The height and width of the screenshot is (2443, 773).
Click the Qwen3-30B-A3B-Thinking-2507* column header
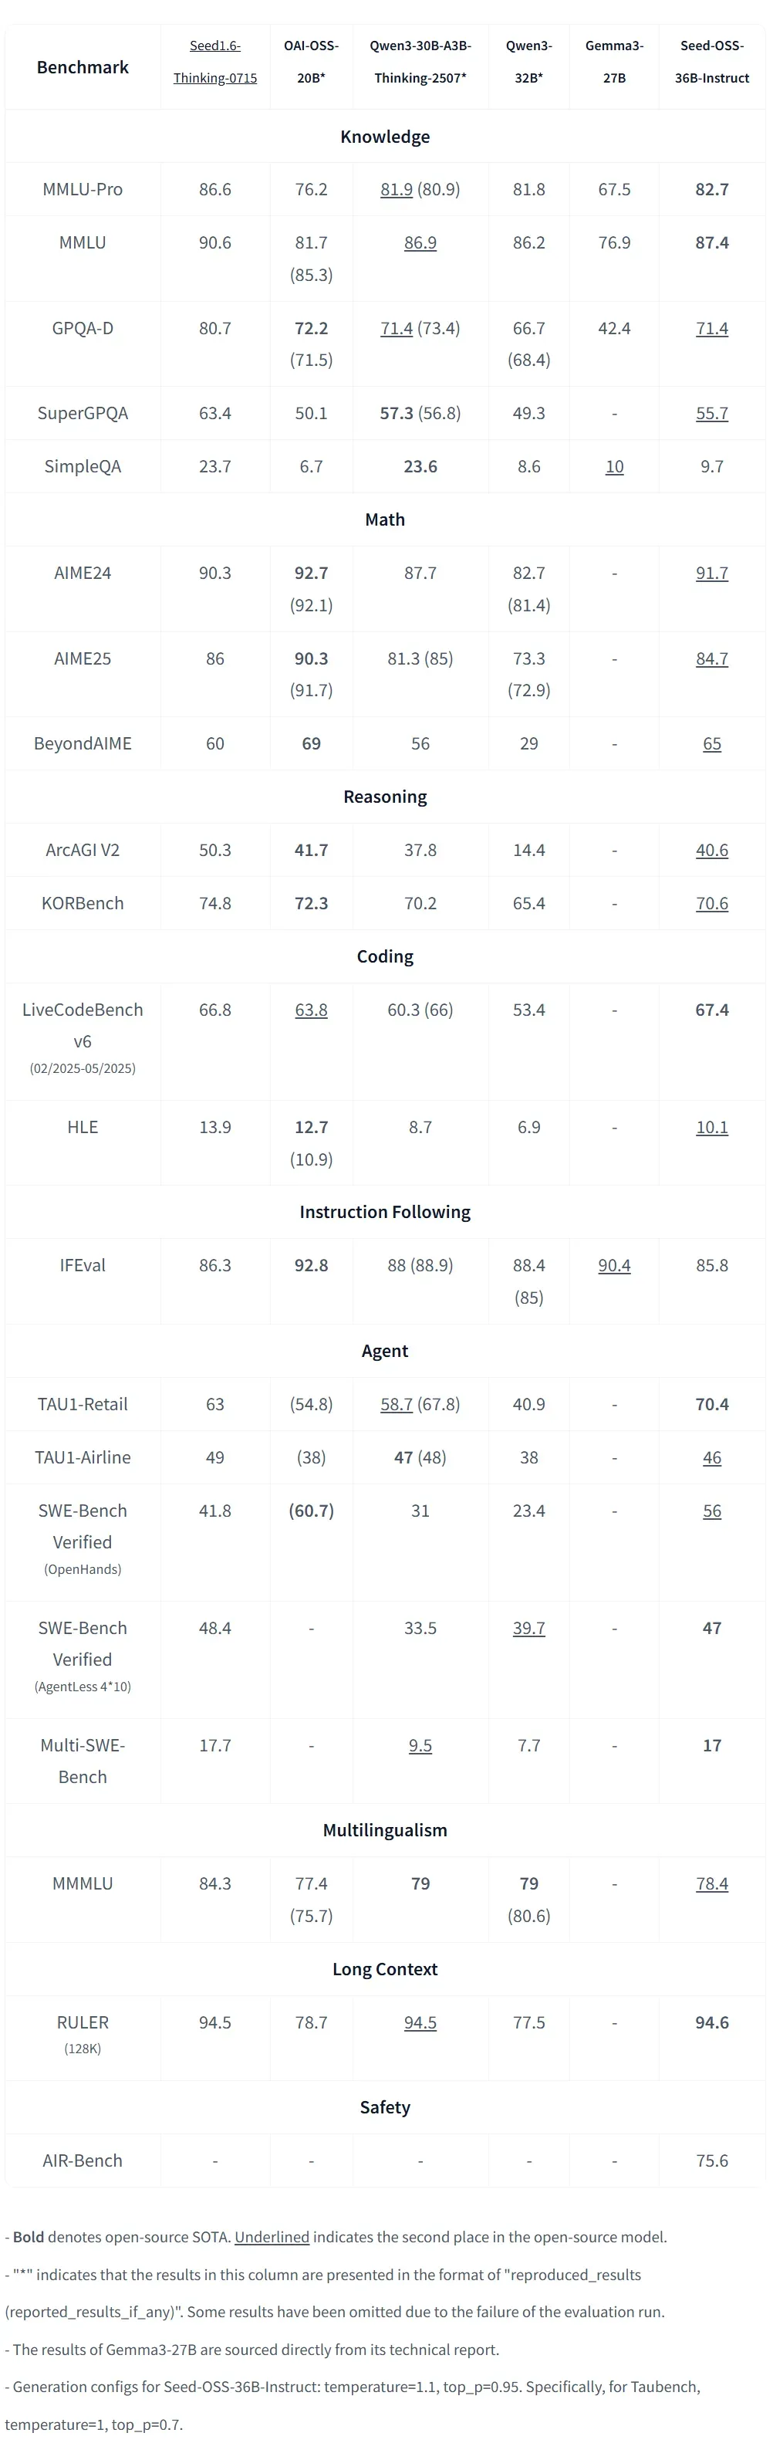tap(420, 62)
